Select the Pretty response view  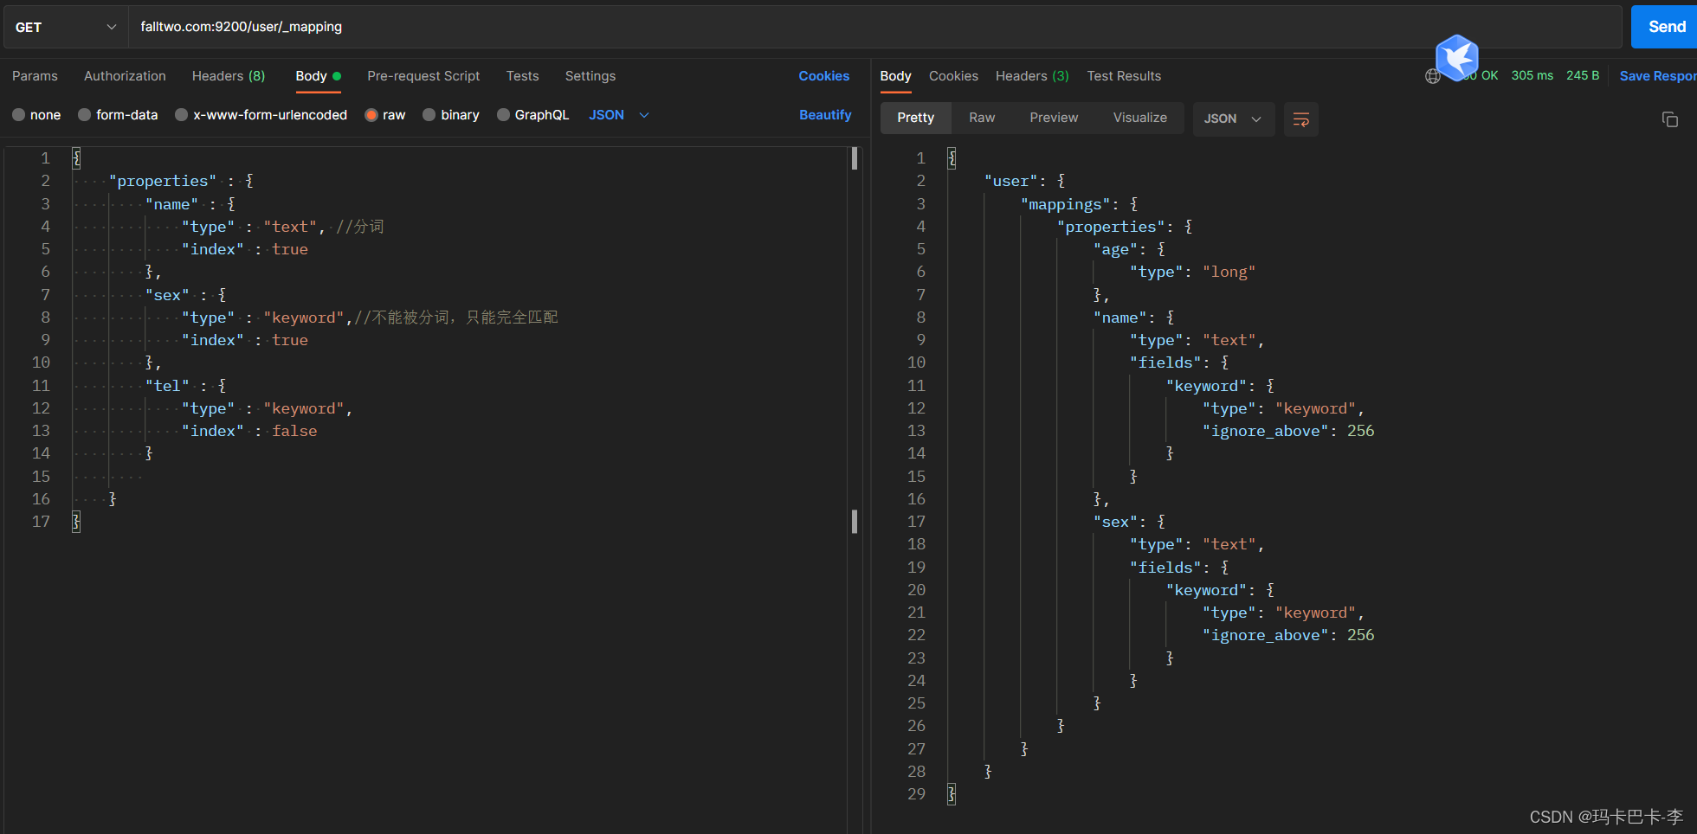click(x=915, y=119)
